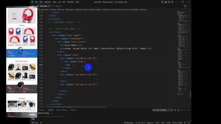Click the VS Code logo icon
The height and width of the screenshot is (124, 221).
click(x=32, y=2)
